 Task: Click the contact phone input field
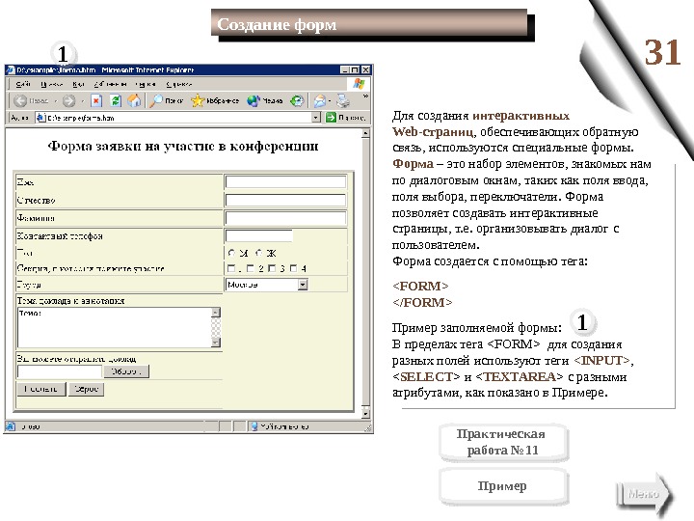(x=259, y=235)
